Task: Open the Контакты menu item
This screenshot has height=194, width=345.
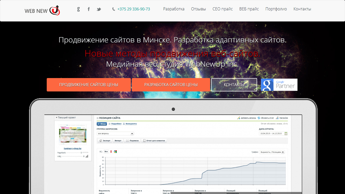Action: tap(302, 9)
